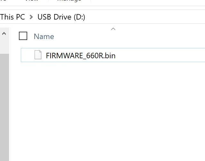The image size is (205, 161).
Task: Expand the chevron after This PC
Action: coord(31,17)
